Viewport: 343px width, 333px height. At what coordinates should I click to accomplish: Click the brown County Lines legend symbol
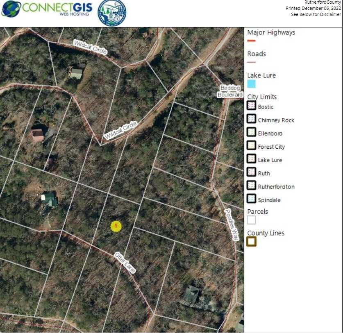tap(252, 242)
